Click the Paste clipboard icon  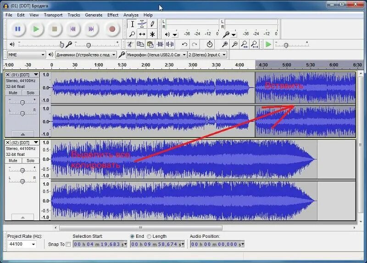click(150, 44)
